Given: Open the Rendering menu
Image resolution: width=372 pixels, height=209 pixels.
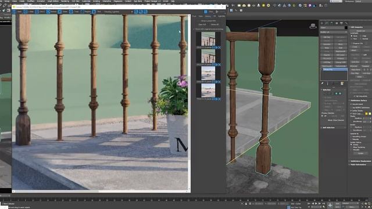Looking at the screenshot, I should [65, 1].
